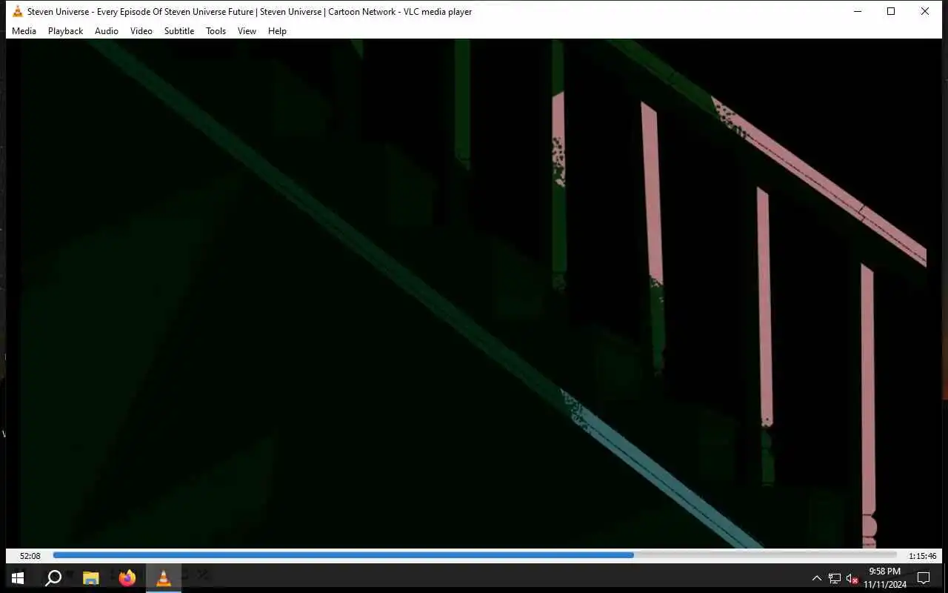Image resolution: width=948 pixels, height=593 pixels.
Task: Maximize the VLC window
Action: tap(891, 11)
